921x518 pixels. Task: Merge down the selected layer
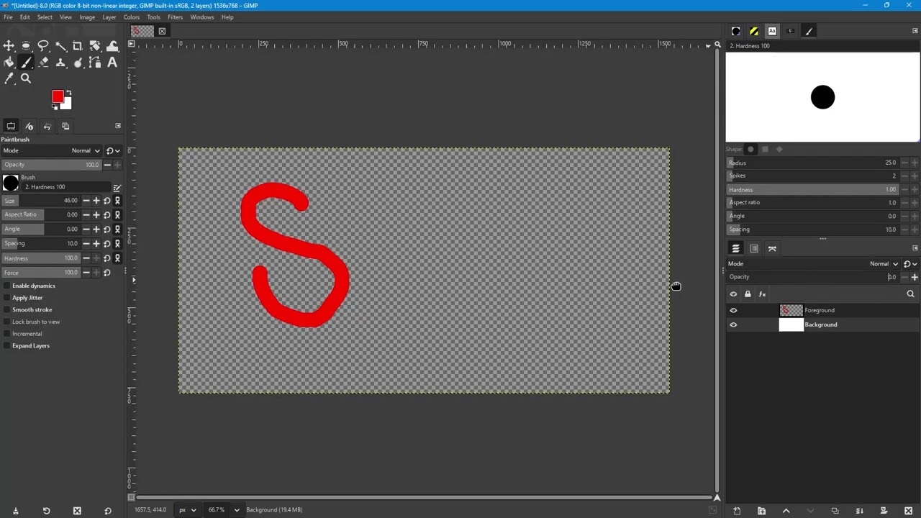(x=859, y=511)
